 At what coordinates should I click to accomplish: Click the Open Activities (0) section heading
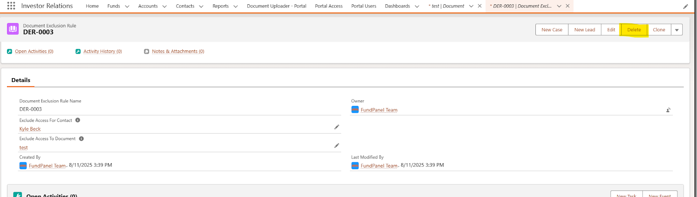click(x=52, y=195)
